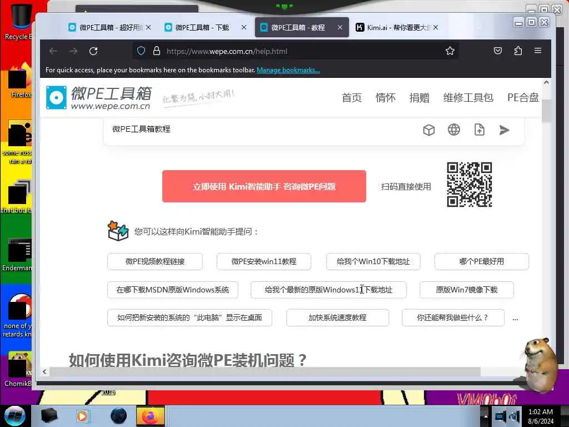Go forward with the browser forward arrow
The height and width of the screenshot is (427, 569).
pos(73,51)
